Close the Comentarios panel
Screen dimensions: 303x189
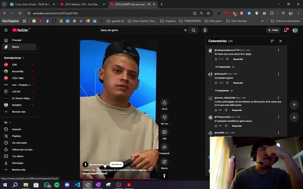[281, 41]
